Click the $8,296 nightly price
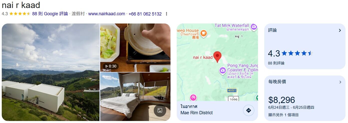This screenshot has height=123, width=348. [281, 100]
